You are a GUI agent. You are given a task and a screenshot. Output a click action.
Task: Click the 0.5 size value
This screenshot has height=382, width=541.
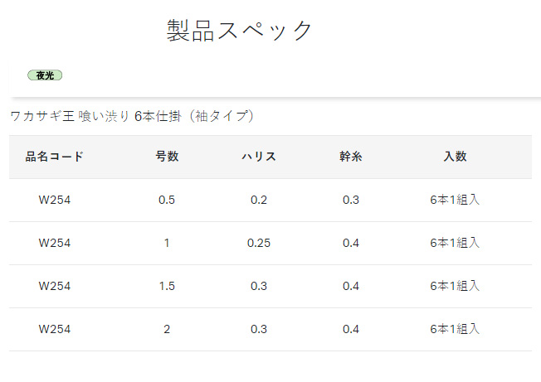[x=167, y=200]
